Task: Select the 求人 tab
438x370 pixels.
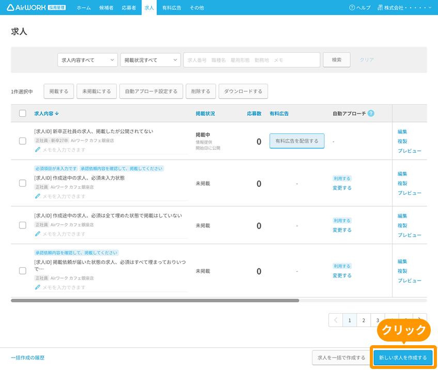Action: coord(149,8)
